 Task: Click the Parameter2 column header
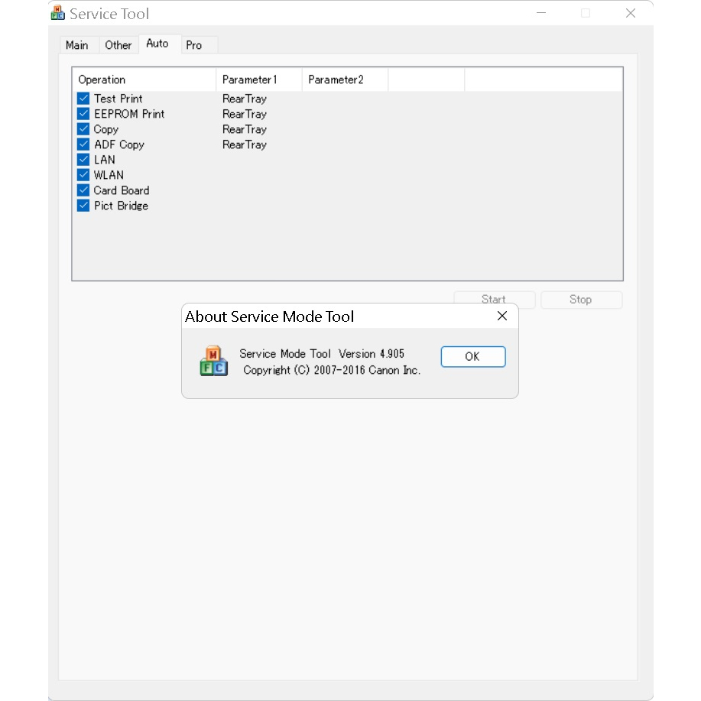click(345, 80)
